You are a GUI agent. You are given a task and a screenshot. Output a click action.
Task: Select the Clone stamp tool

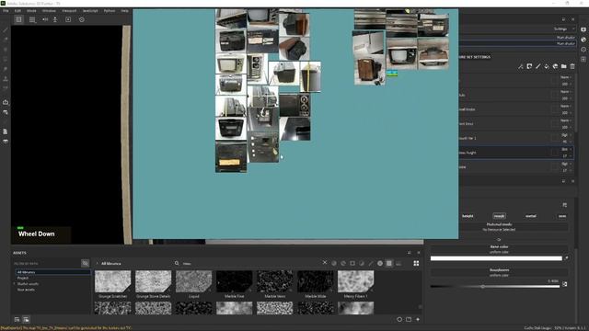point(6,79)
